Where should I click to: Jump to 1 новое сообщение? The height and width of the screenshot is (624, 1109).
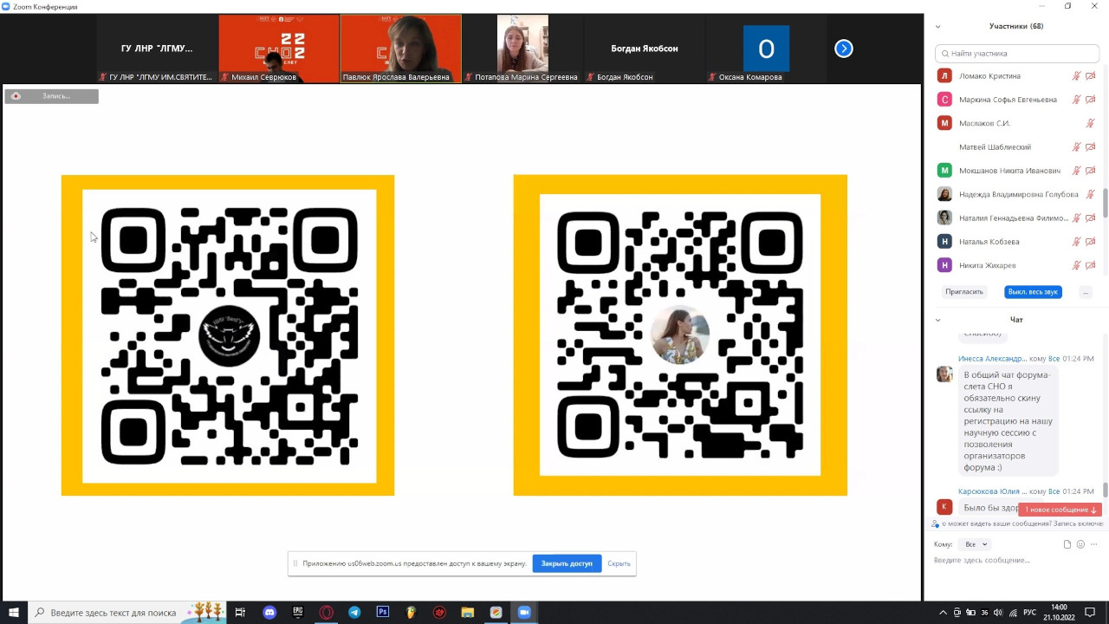(1060, 510)
